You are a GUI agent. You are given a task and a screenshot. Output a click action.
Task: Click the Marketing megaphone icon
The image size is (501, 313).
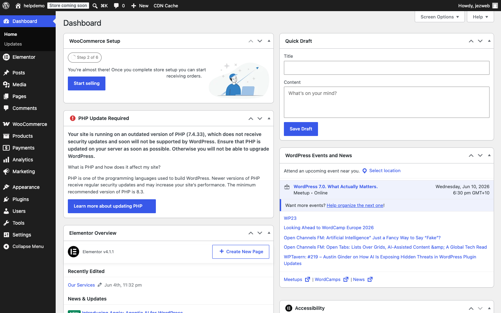[6, 171]
